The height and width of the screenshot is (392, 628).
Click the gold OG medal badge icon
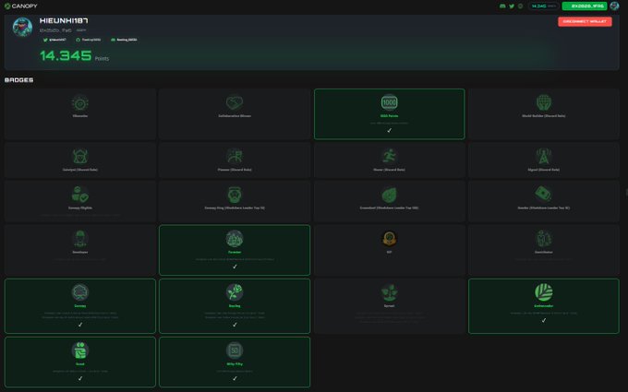pyautogui.click(x=390, y=239)
